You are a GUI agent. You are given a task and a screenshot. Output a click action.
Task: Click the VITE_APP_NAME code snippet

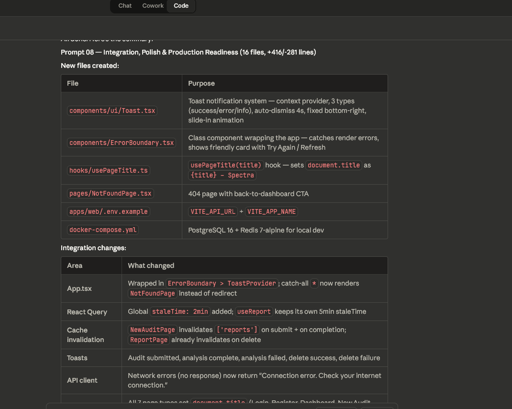(271, 211)
